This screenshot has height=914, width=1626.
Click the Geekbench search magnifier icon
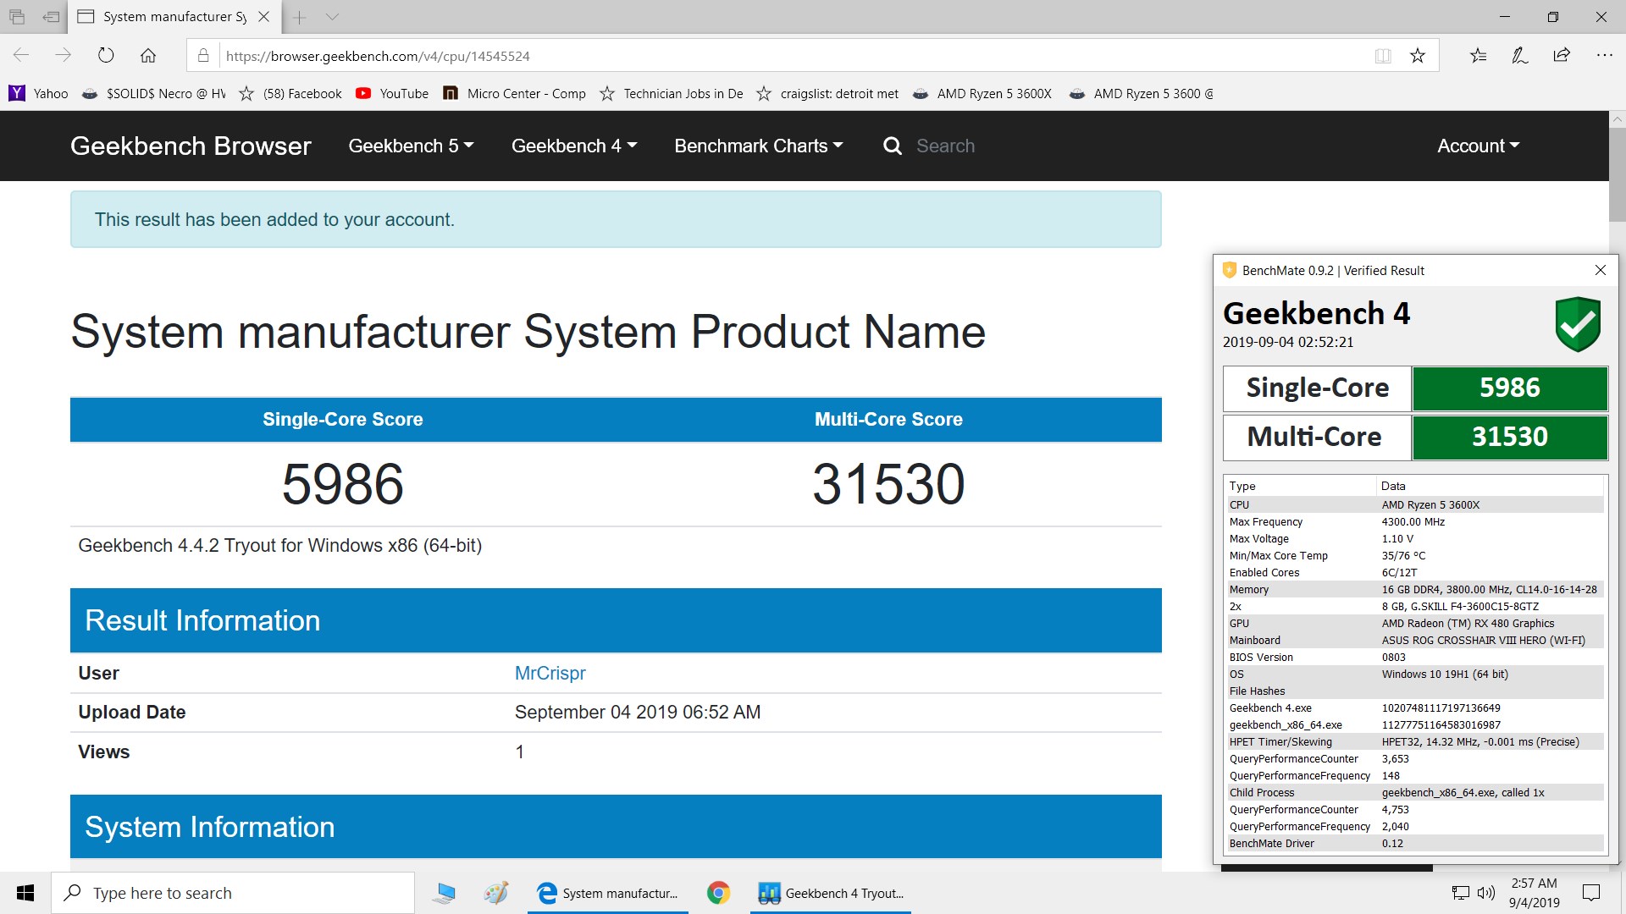pos(893,146)
